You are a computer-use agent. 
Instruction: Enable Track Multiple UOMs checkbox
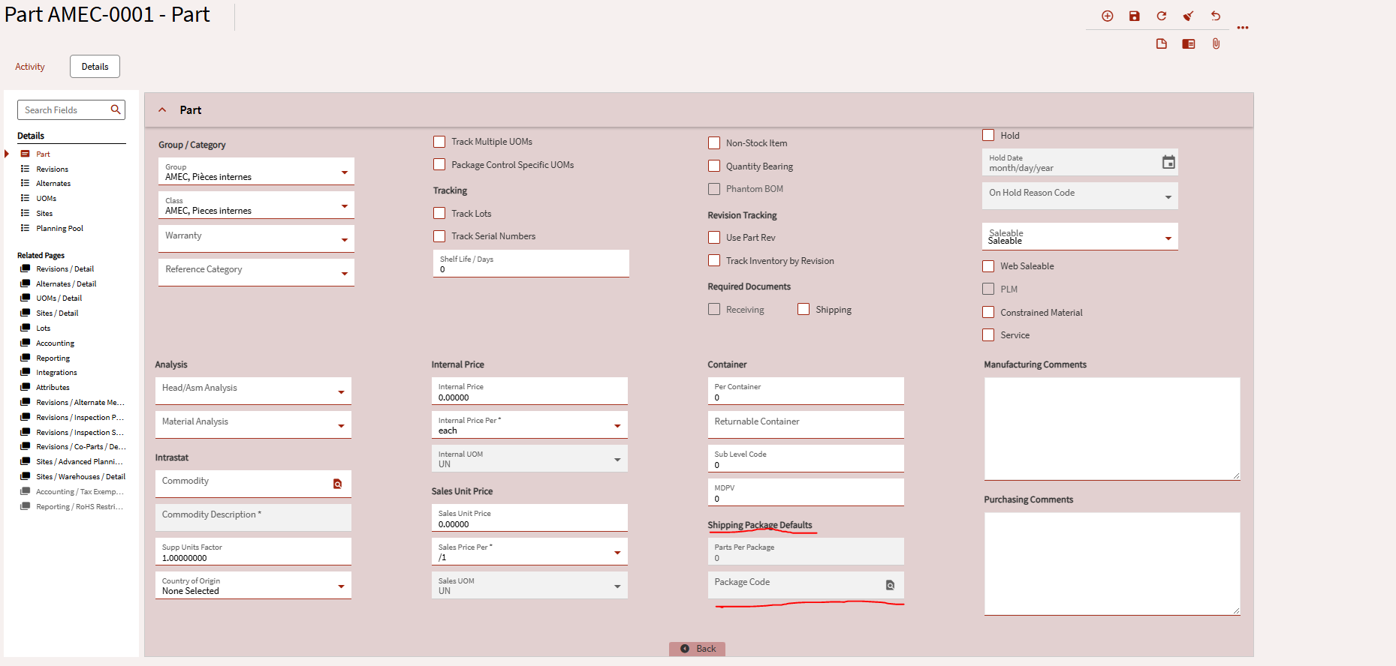click(439, 142)
